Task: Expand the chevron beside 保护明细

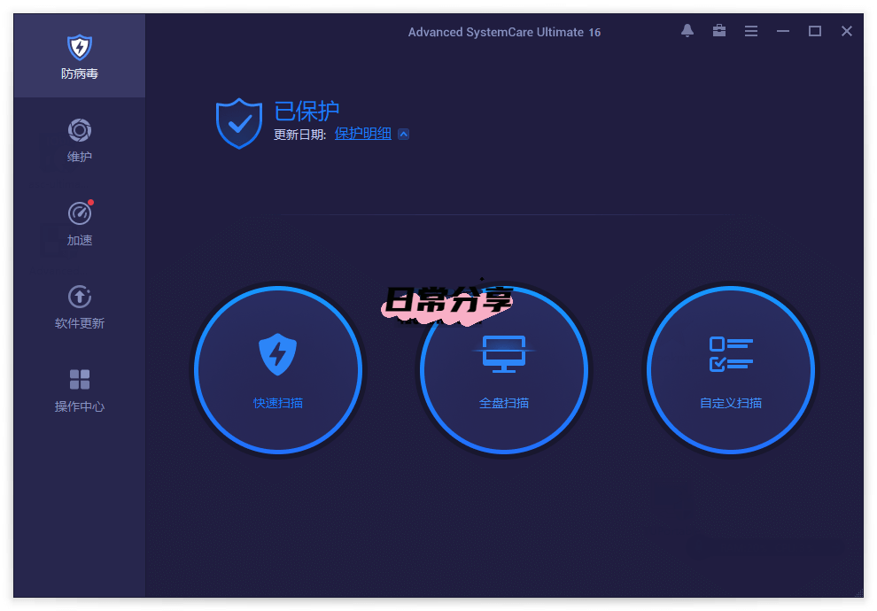Action: pyautogui.click(x=403, y=135)
